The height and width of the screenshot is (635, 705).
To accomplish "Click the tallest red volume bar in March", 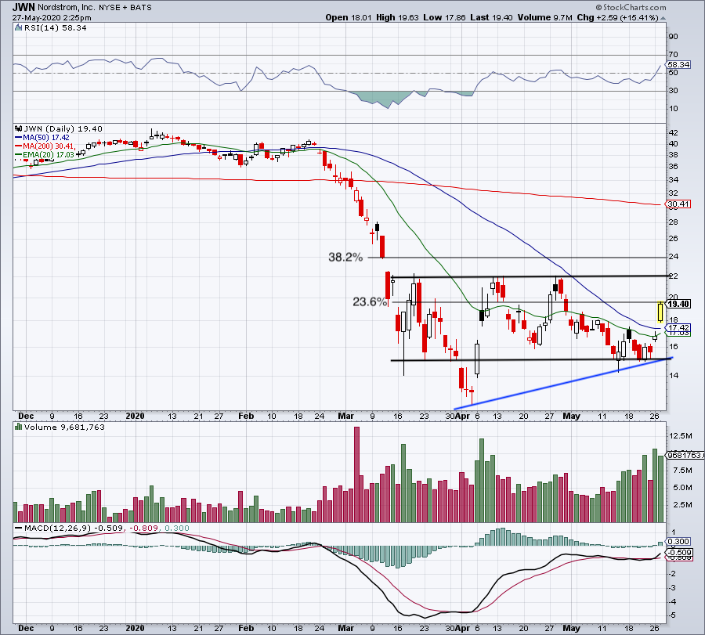I will (x=357, y=474).
